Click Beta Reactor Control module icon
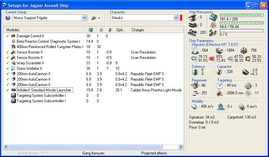The height and width of the screenshot is (157, 269). tap(13, 41)
